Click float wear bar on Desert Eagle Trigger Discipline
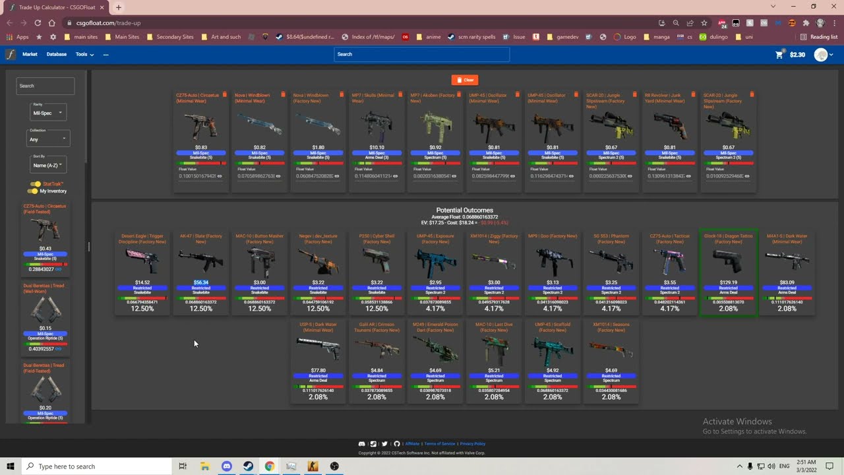 coord(142,298)
